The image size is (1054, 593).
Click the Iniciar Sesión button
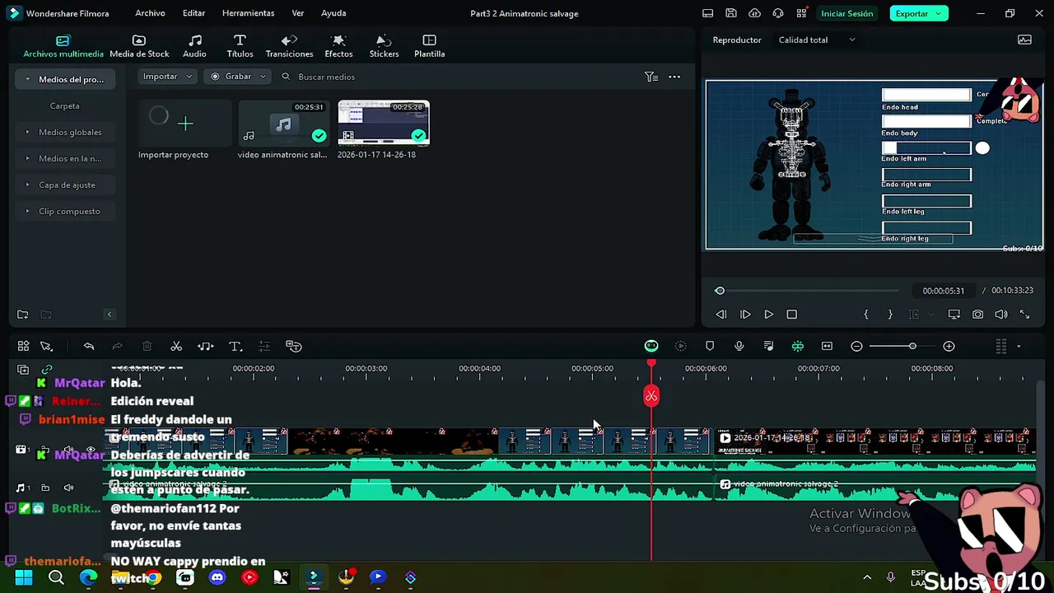(846, 13)
